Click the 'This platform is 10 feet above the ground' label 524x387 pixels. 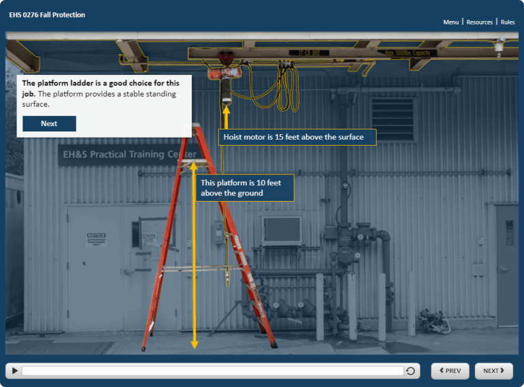coord(245,188)
